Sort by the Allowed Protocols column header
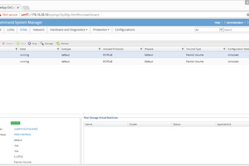This screenshot has height=166, width=249. click(113, 49)
